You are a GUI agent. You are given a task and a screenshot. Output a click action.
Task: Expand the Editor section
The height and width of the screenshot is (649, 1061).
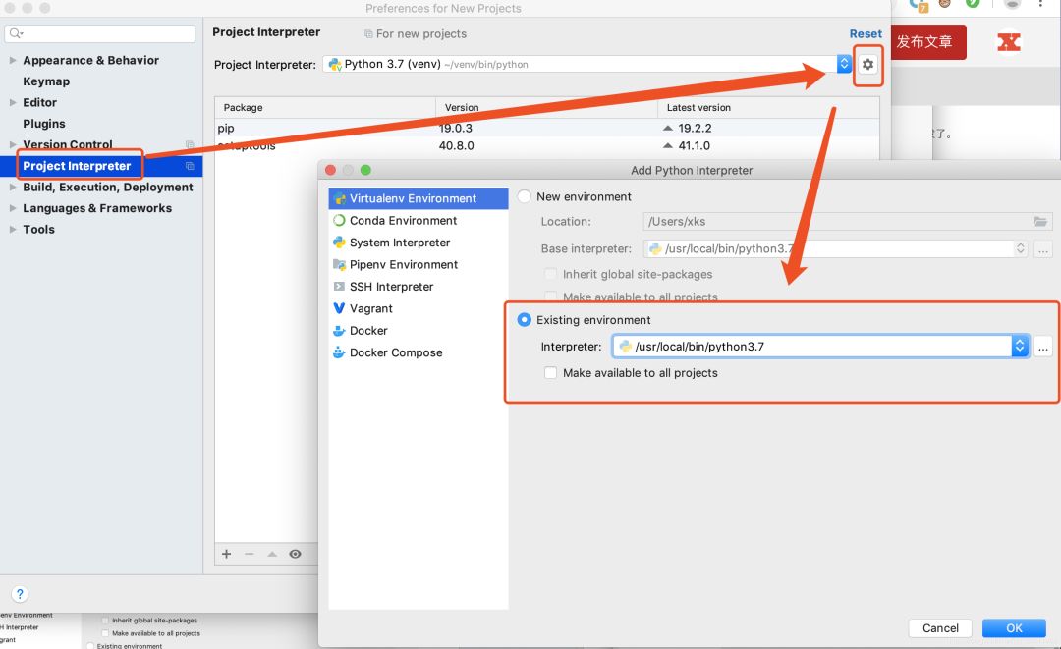point(12,103)
